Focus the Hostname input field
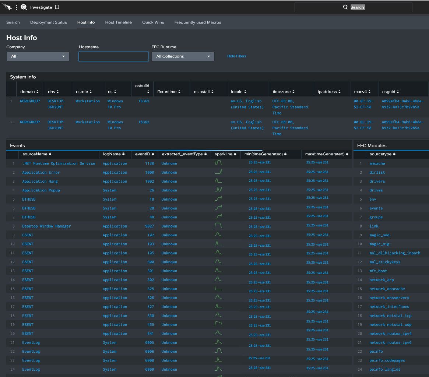The image size is (429, 377). pyautogui.click(x=113, y=57)
